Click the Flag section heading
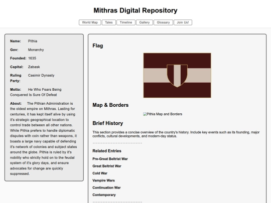This screenshot has width=271, height=203. point(98,46)
